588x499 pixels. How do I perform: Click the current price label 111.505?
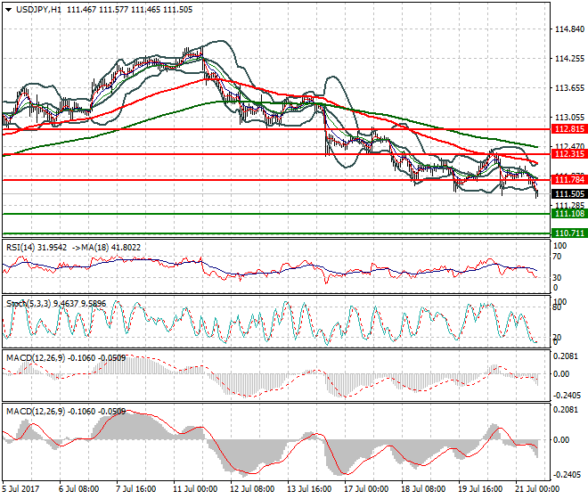point(569,194)
